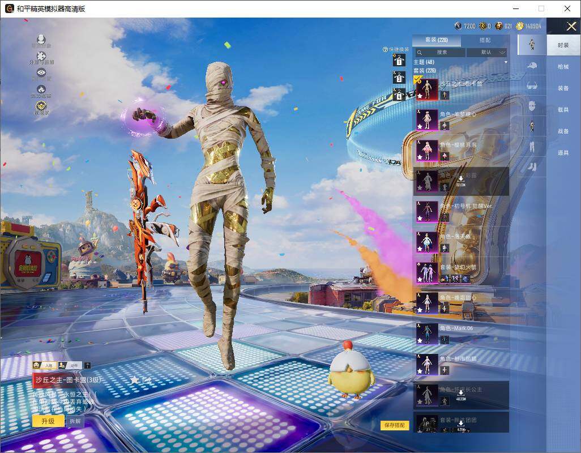Select the face mask category icon
Screen dimensions: 581x453
(532, 106)
